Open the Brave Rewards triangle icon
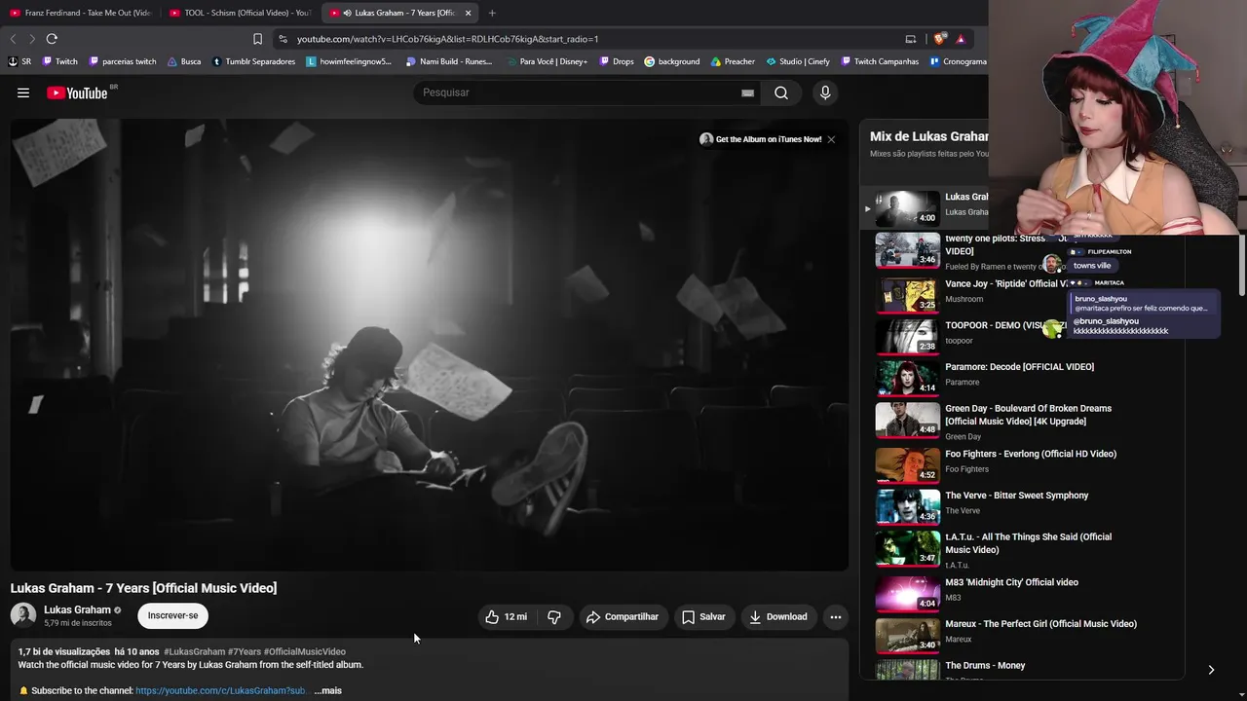 pyautogui.click(x=961, y=39)
